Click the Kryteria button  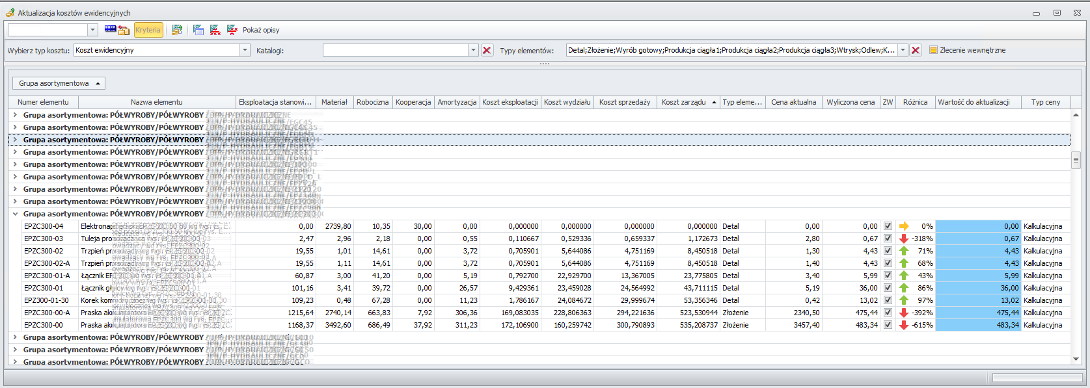tap(148, 30)
